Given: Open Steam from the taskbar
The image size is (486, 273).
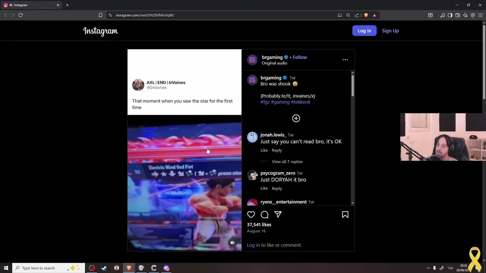Looking at the screenshot, I should 104,268.
